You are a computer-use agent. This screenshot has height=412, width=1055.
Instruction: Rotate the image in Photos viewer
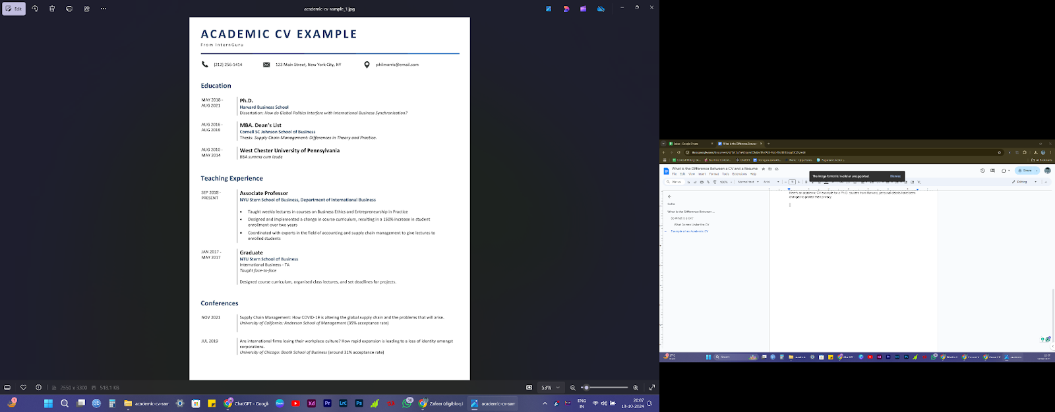point(35,9)
